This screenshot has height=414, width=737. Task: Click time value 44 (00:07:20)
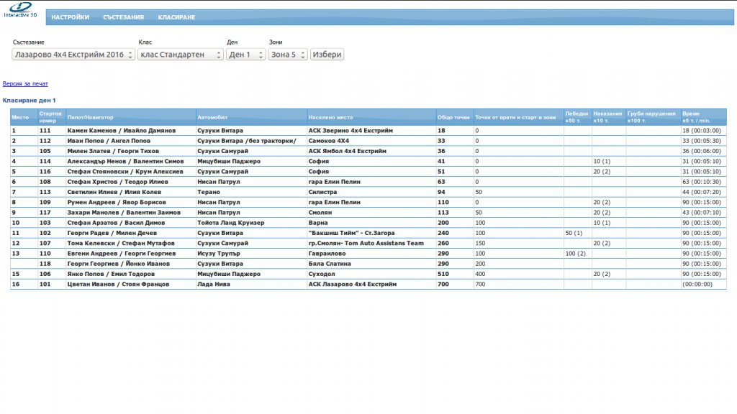click(x=702, y=192)
